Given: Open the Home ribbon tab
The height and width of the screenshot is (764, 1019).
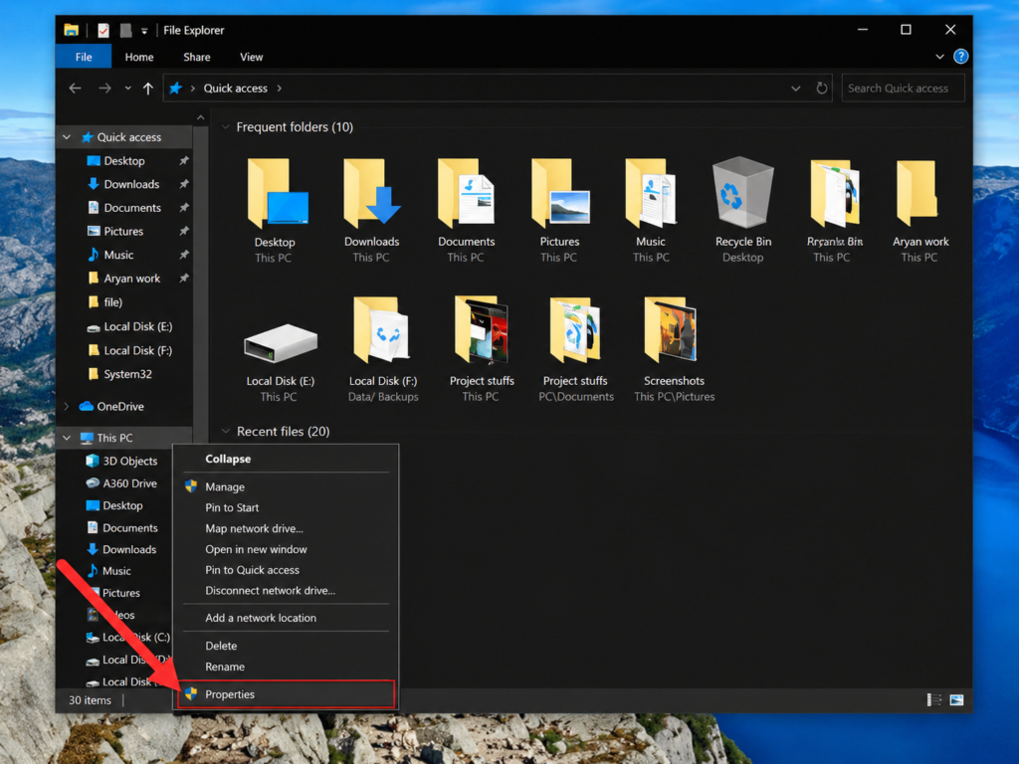Looking at the screenshot, I should tap(139, 57).
